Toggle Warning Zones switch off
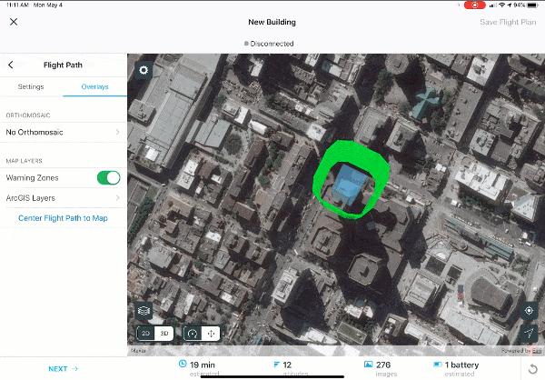The width and height of the screenshot is (545, 380). pyautogui.click(x=108, y=177)
